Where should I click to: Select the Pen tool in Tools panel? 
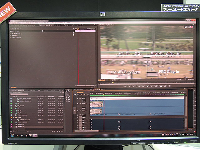69,97
